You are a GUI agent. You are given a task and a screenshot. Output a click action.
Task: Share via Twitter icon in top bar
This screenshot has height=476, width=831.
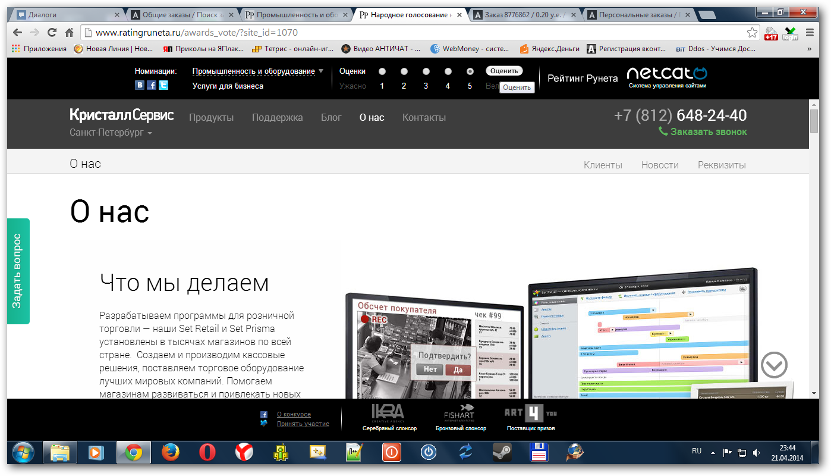(x=163, y=85)
